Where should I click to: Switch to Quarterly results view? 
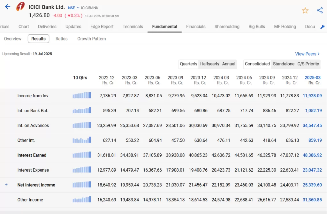point(188,64)
